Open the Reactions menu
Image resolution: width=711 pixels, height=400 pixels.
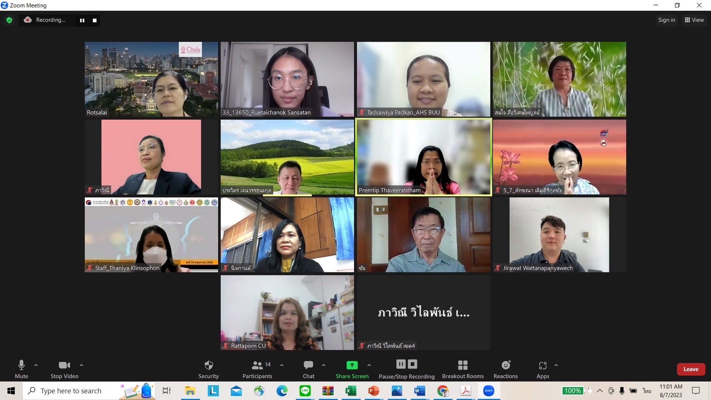click(x=505, y=369)
